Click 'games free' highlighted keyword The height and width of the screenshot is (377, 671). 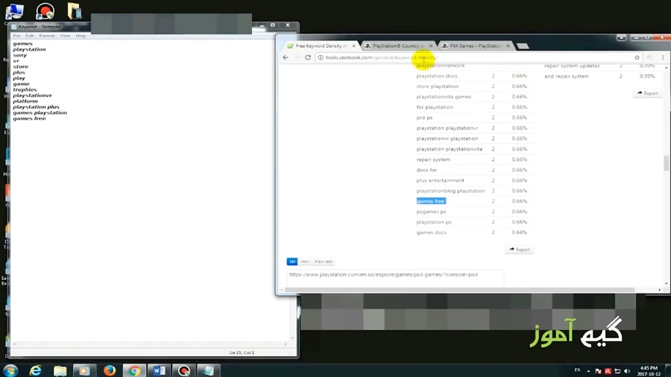[x=431, y=201]
